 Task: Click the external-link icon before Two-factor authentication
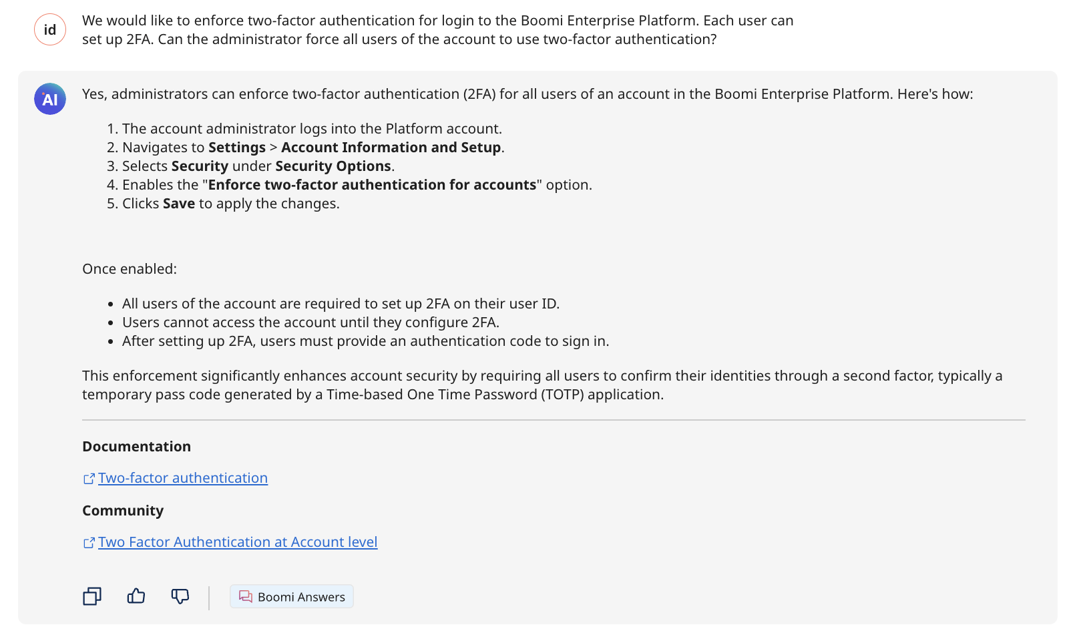[88, 477]
